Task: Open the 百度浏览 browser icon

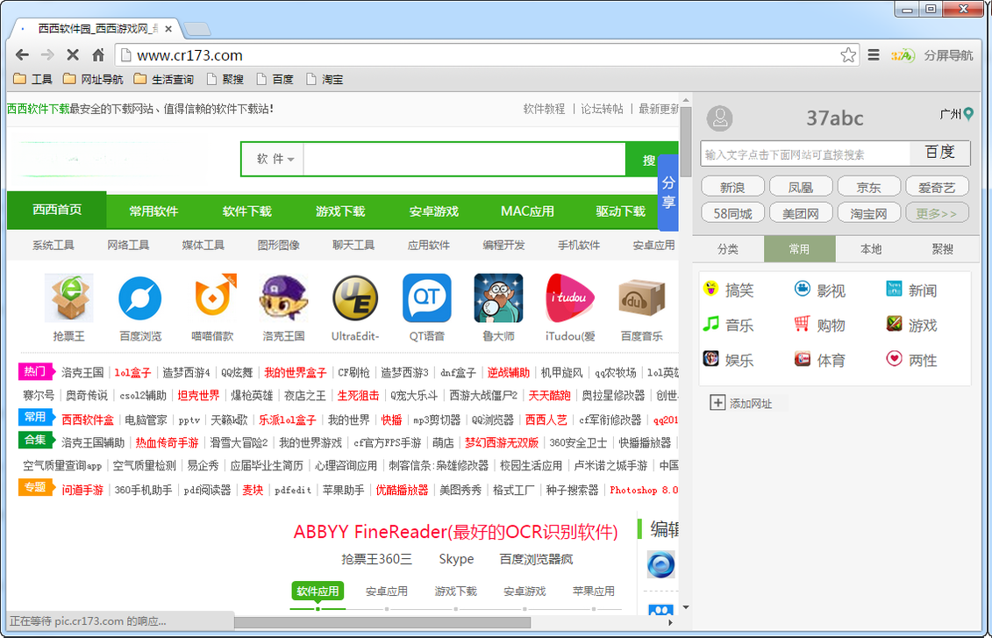Action: (x=139, y=298)
